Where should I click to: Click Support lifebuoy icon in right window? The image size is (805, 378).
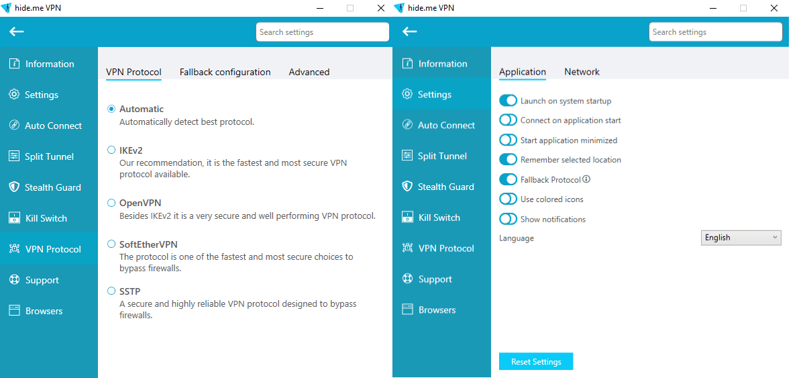(x=407, y=279)
